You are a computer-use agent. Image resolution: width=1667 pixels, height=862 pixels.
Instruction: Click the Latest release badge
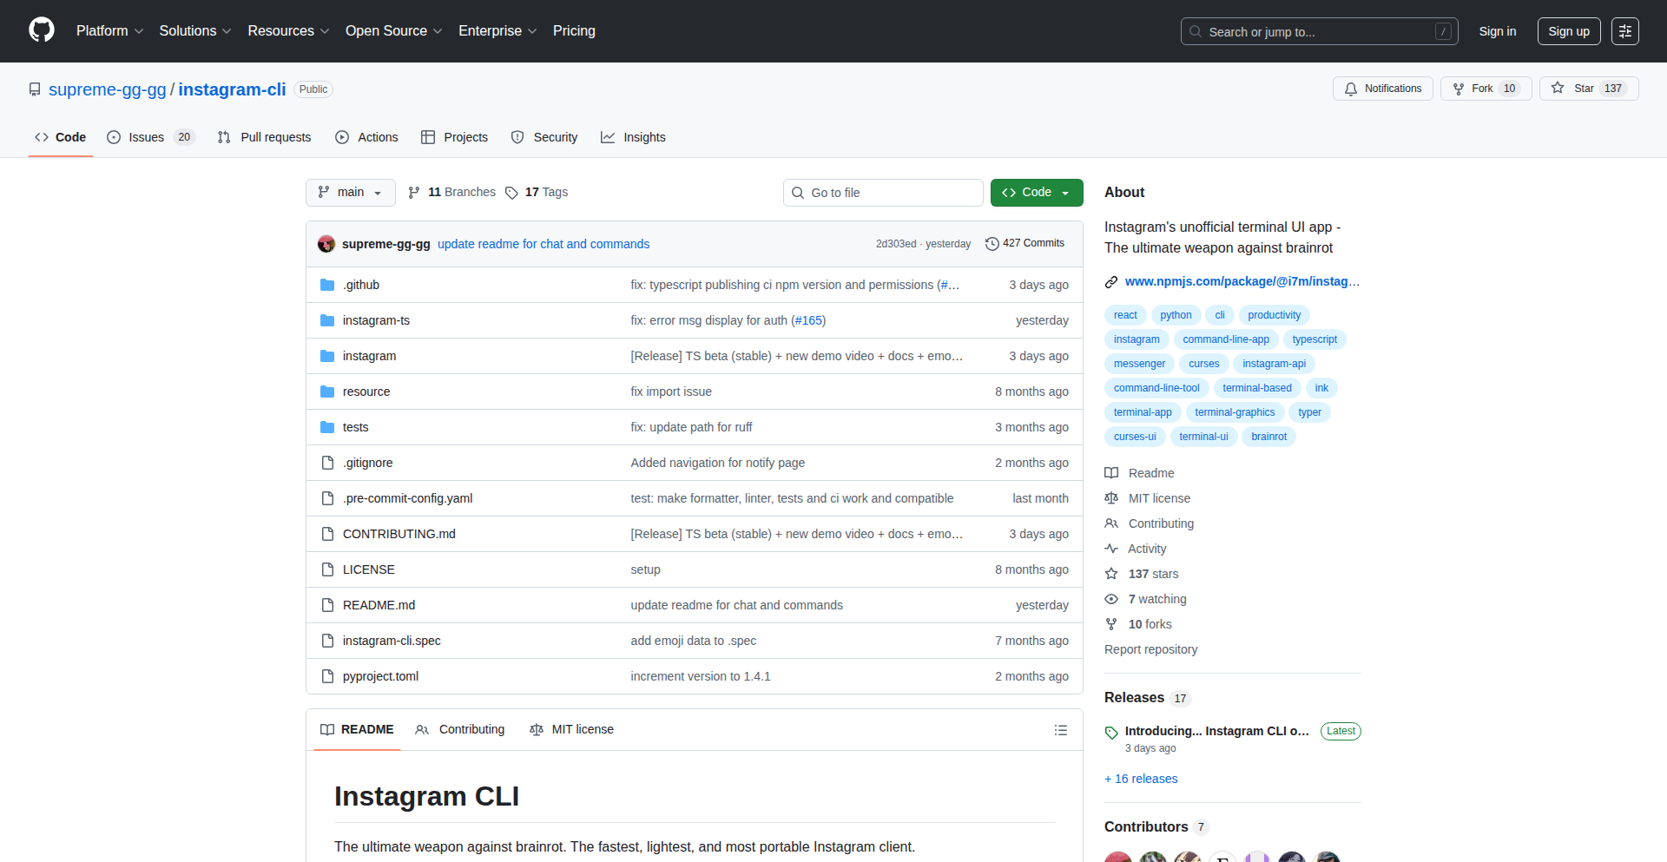click(1341, 731)
